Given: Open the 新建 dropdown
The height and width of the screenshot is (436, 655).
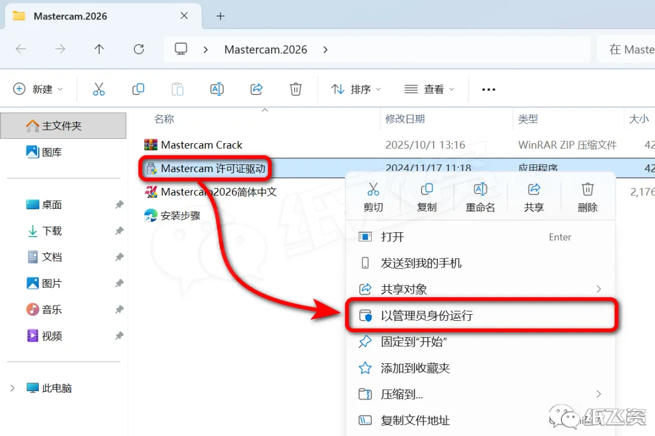Looking at the screenshot, I should click(x=38, y=89).
